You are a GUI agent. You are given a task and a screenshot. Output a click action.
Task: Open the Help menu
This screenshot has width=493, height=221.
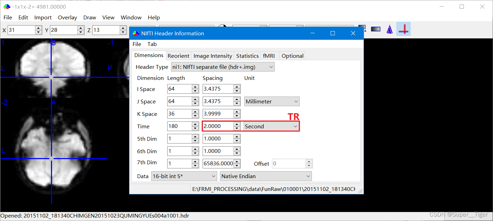click(154, 17)
